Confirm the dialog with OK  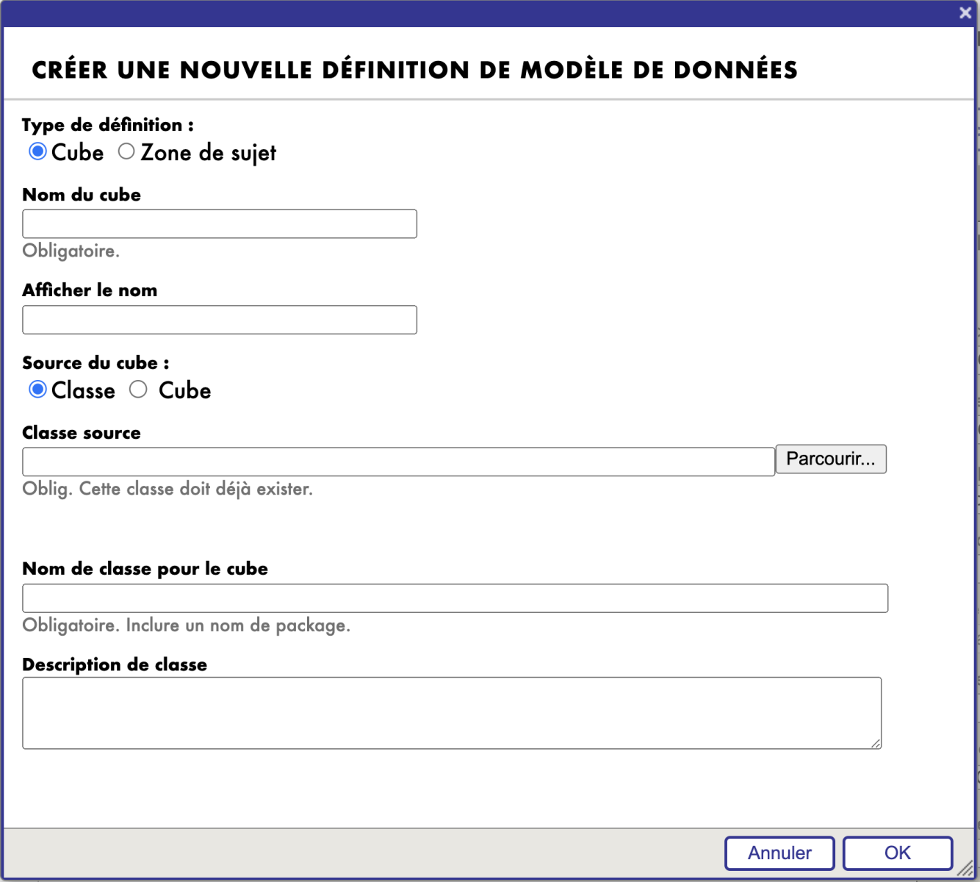tap(897, 853)
